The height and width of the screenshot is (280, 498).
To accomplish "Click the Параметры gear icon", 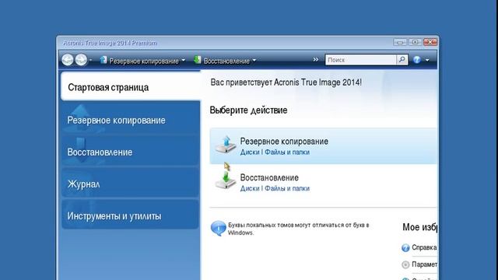I will pyautogui.click(x=405, y=264).
